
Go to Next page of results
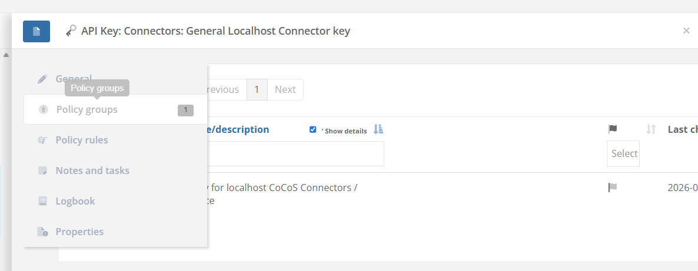pos(285,89)
